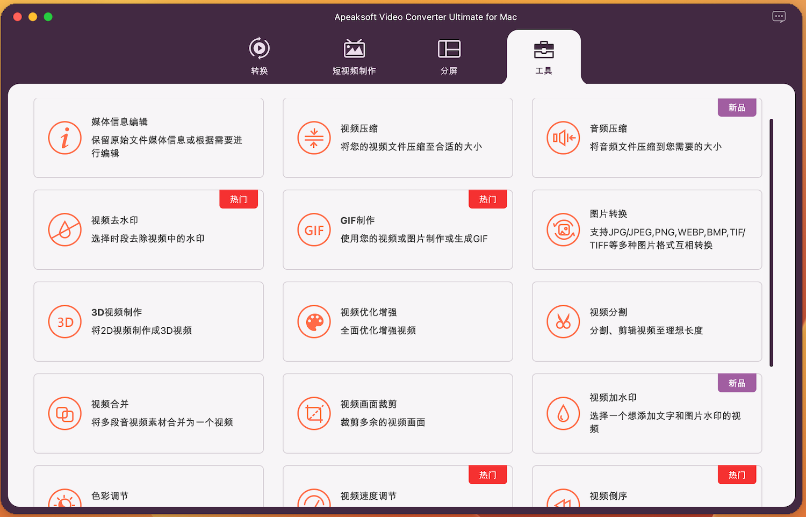
Task: Open the 短视频制作 tab
Action: [354, 56]
